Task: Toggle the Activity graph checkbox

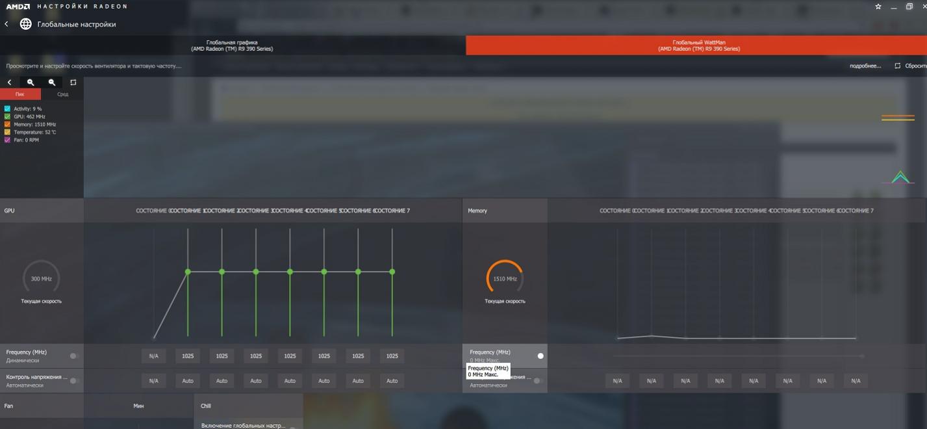Action: (7, 109)
